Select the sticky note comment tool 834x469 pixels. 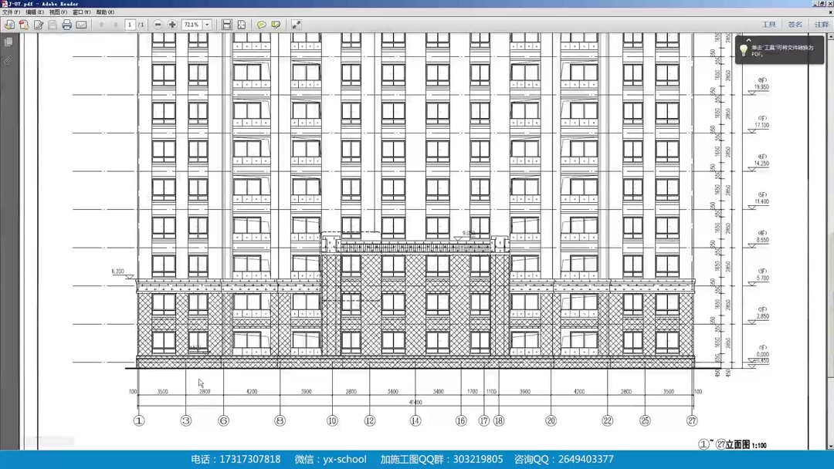(x=262, y=24)
